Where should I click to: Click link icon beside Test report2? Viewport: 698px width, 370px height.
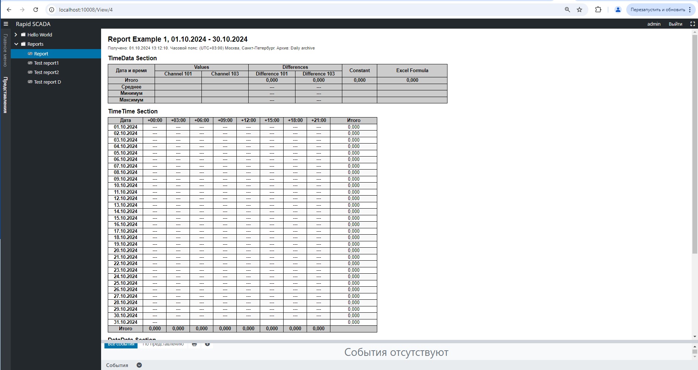click(x=30, y=72)
